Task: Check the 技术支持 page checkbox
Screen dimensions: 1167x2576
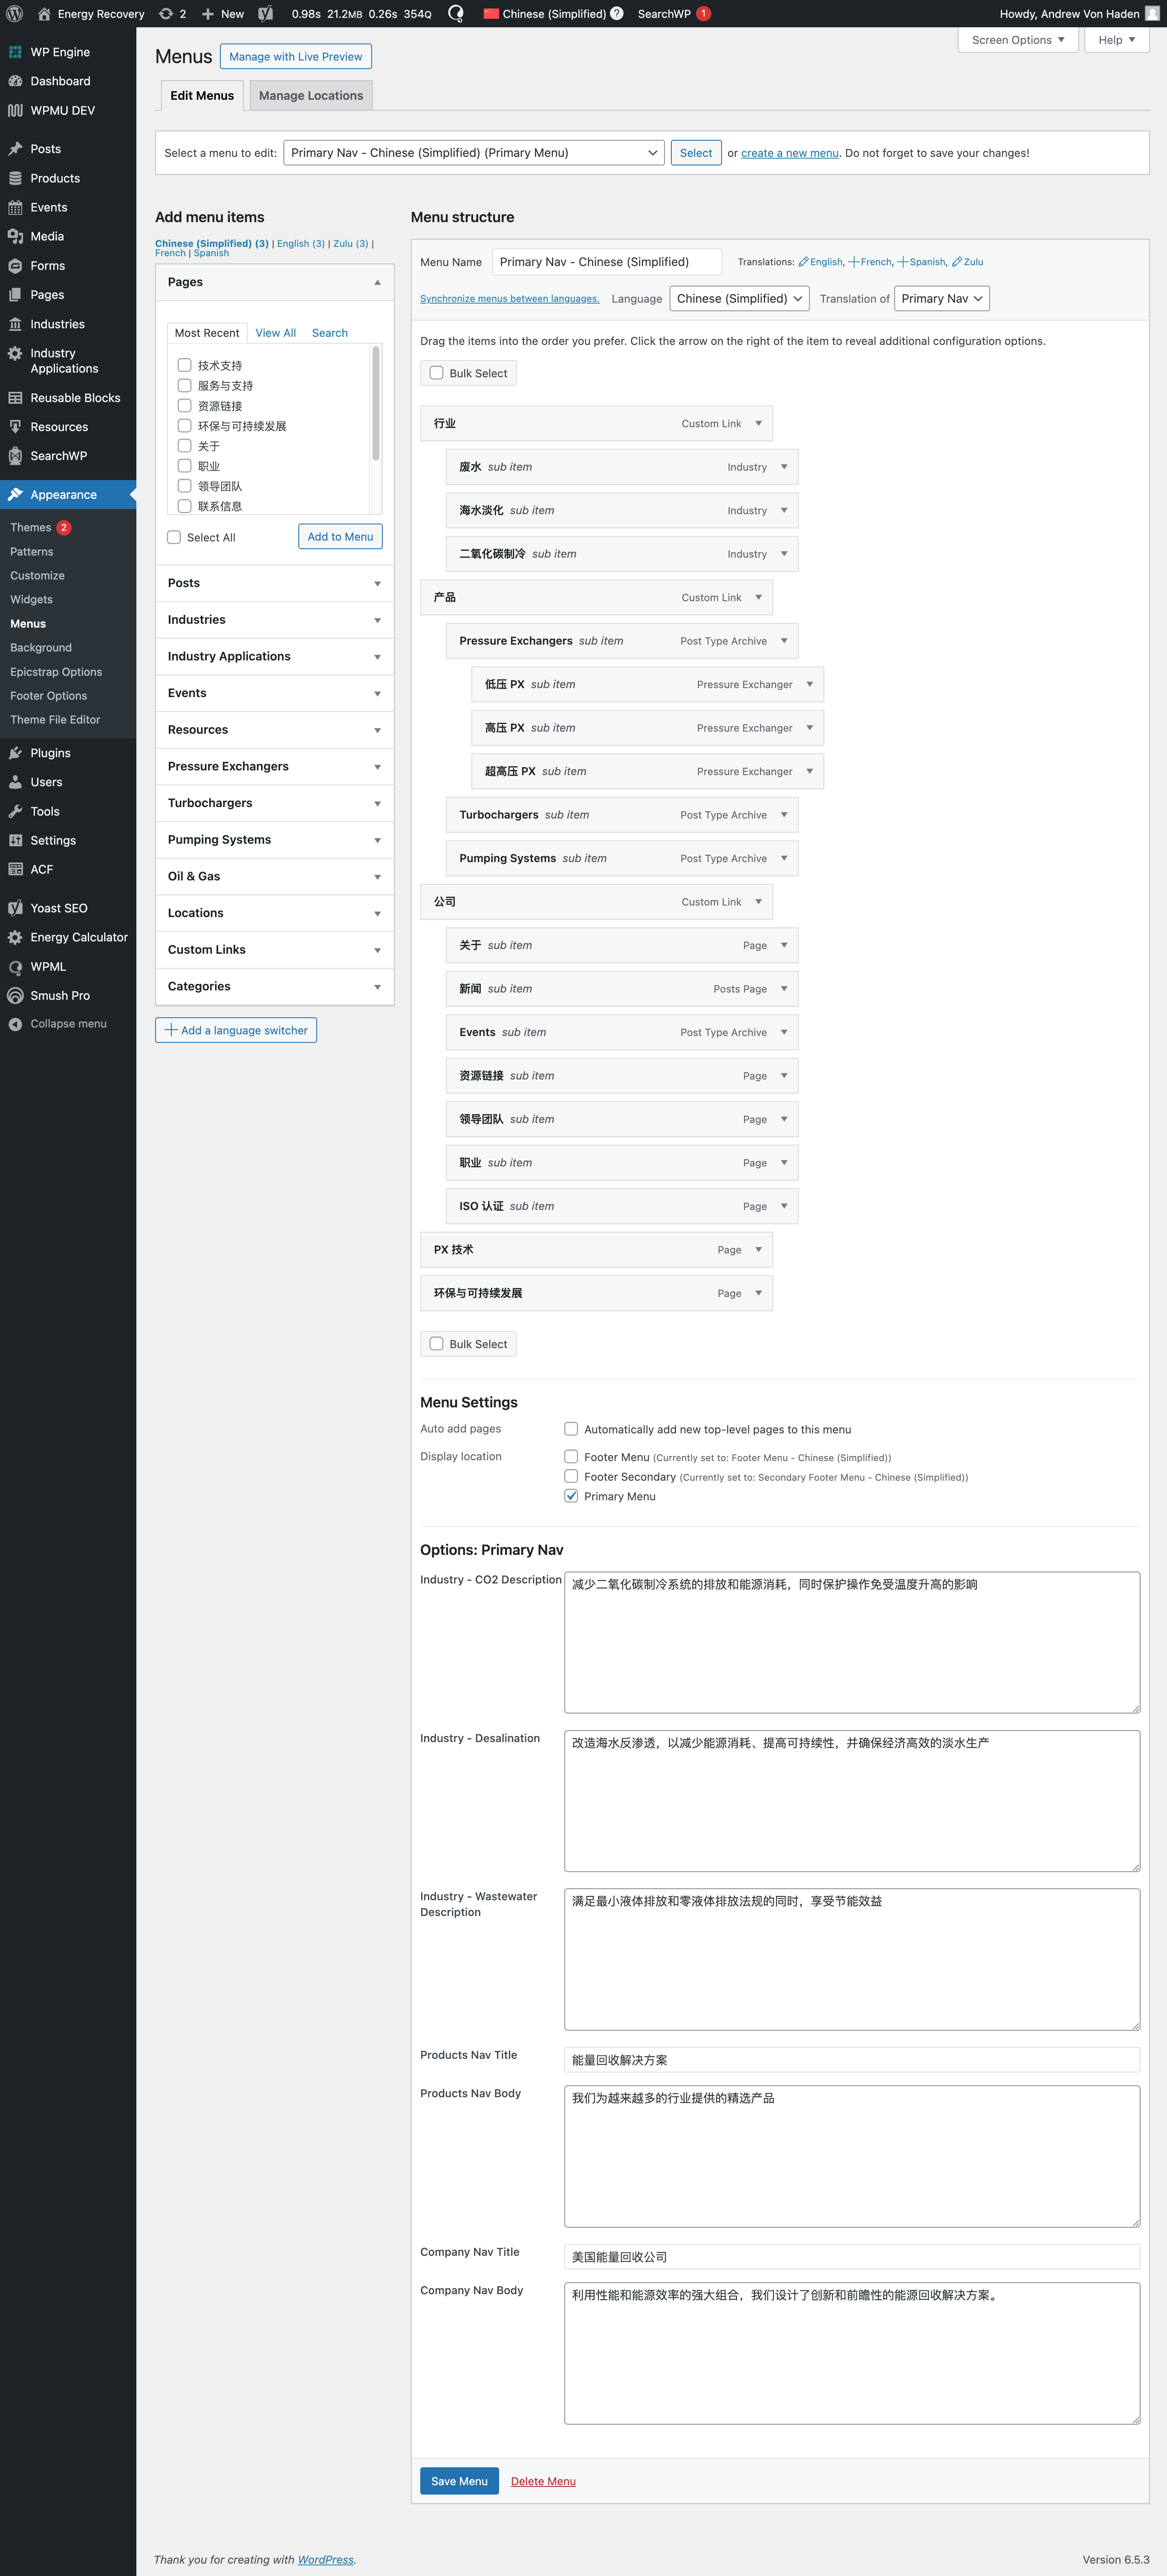Action: pos(184,365)
